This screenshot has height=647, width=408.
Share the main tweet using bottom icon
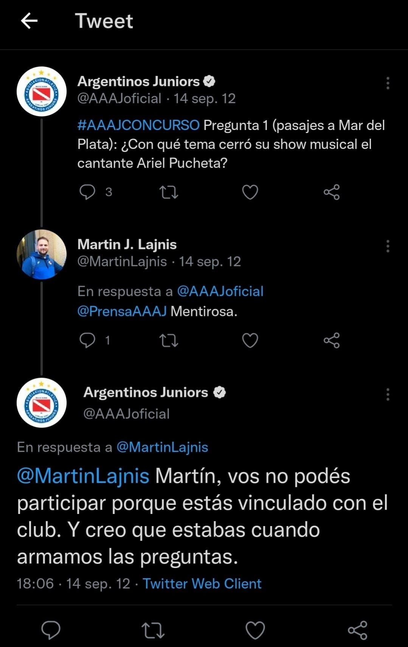357,630
